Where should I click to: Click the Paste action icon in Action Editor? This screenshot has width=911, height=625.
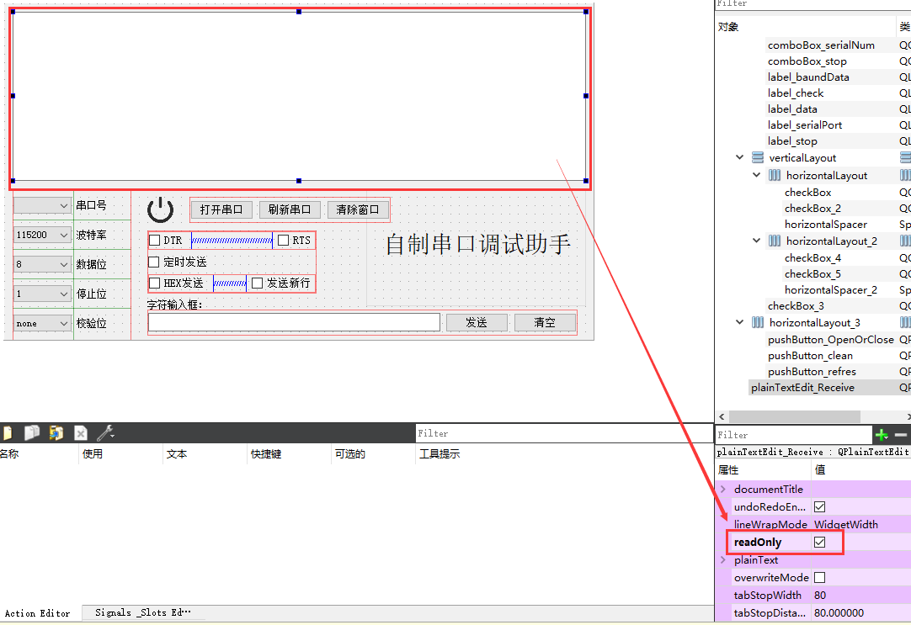pos(56,433)
